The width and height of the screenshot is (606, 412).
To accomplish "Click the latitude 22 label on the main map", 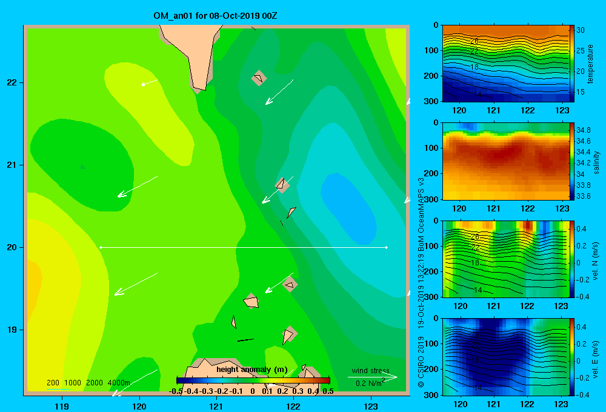I will pyautogui.click(x=12, y=83).
